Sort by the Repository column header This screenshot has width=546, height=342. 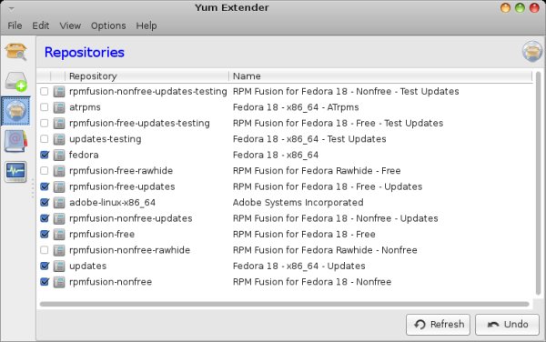point(147,76)
